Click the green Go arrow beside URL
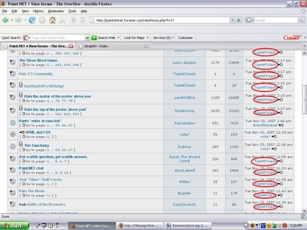The width and height of the screenshot is (307, 230). pyautogui.click(x=239, y=20)
